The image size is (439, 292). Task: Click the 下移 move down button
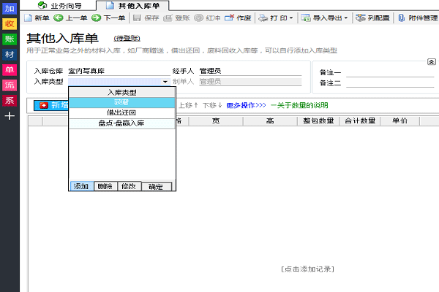[212, 105]
